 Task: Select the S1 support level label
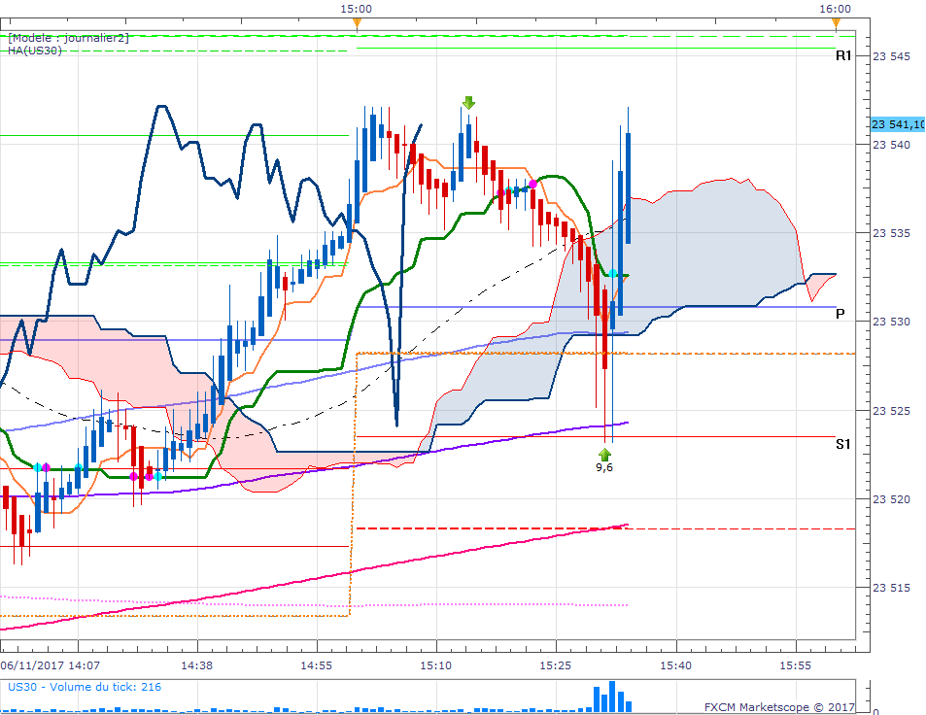coord(843,444)
